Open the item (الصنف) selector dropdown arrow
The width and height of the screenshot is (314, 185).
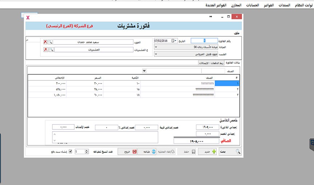[144, 71]
